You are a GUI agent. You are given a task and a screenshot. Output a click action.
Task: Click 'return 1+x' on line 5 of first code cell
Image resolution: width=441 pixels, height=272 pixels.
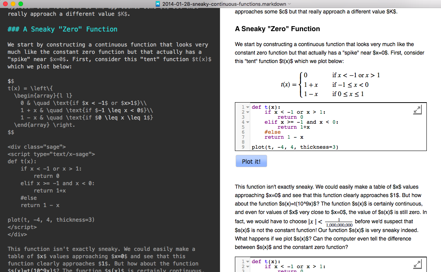[x=294, y=127]
